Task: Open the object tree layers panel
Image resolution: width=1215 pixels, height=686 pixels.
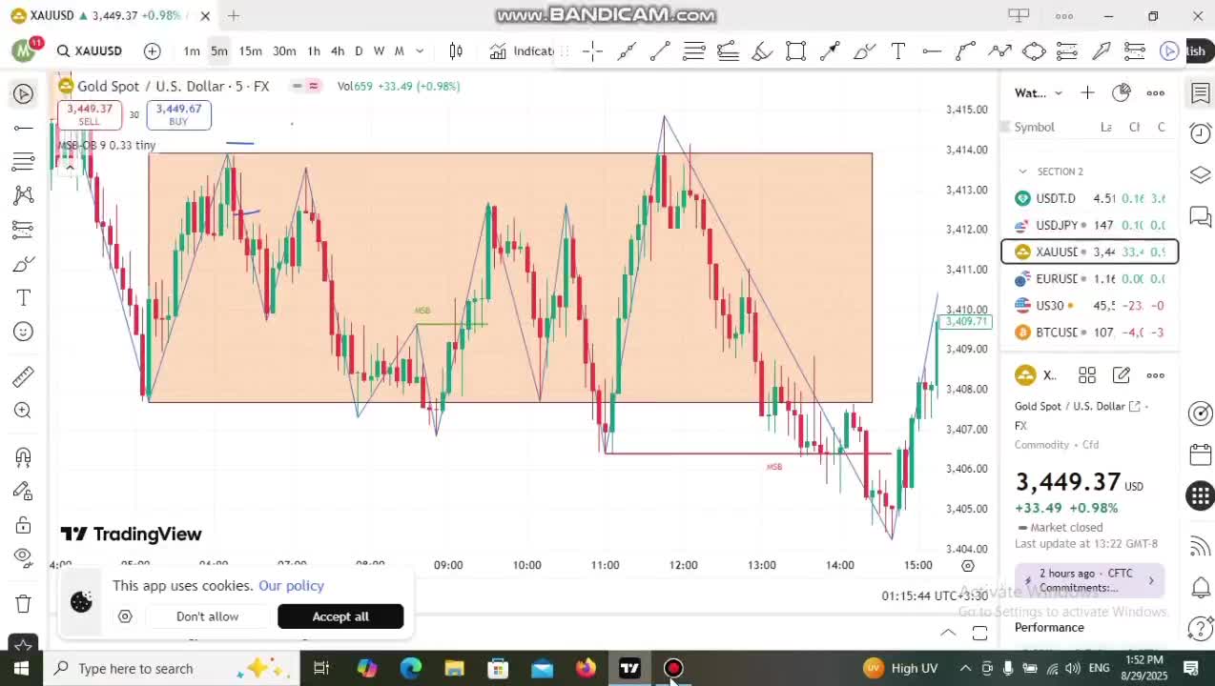Action: 1201,175
